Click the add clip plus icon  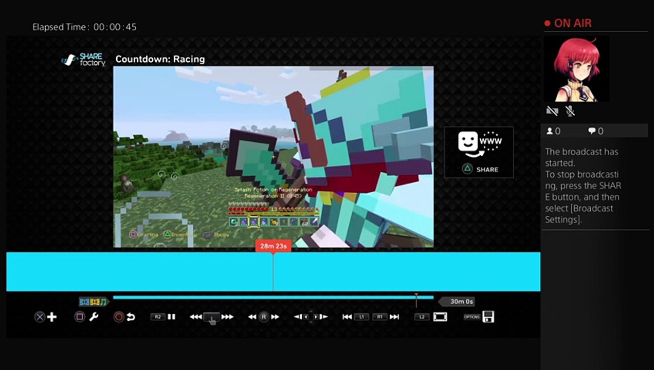[52, 317]
